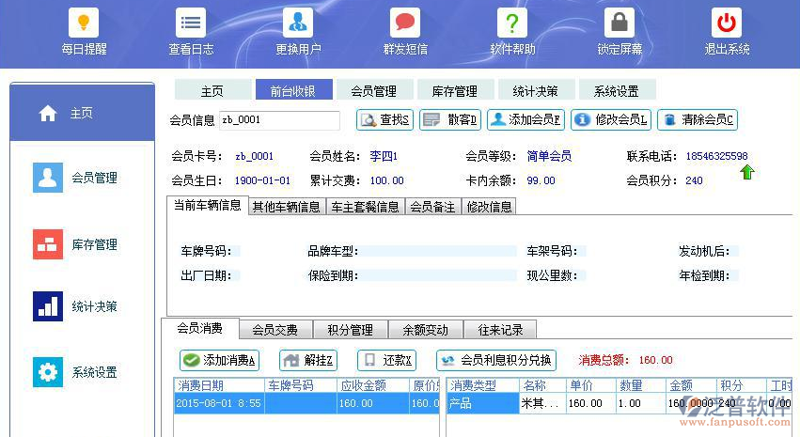Click the card balance value 99.00

[x=541, y=180]
